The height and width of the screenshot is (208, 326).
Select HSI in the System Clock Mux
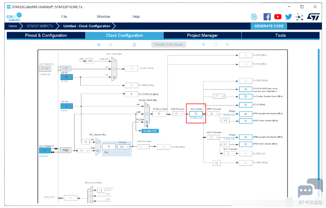tap(147, 106)
